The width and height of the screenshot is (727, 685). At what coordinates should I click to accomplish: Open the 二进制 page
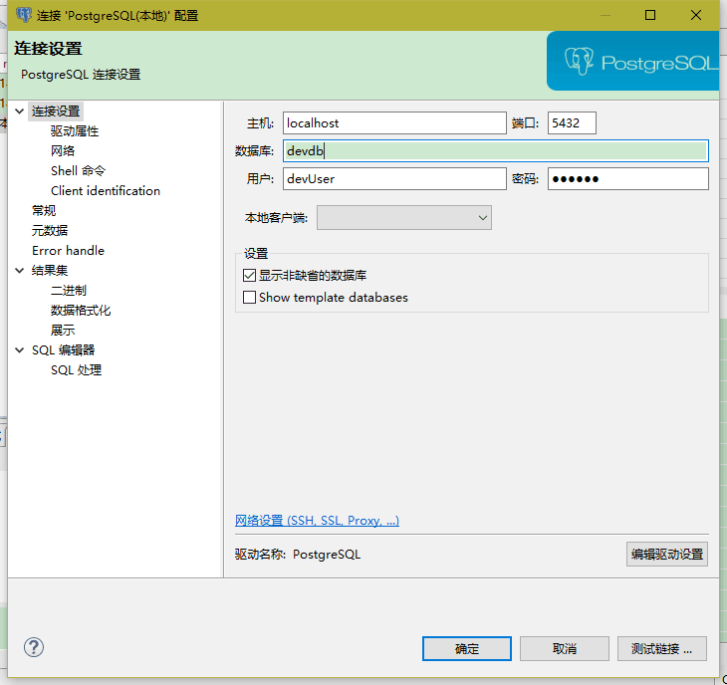click(69, 291)
